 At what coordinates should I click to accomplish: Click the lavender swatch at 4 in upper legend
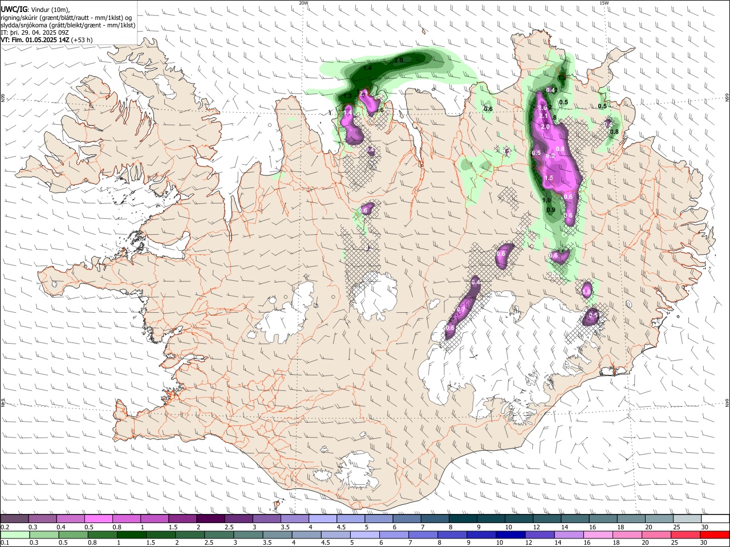click(x=323, y=519)
